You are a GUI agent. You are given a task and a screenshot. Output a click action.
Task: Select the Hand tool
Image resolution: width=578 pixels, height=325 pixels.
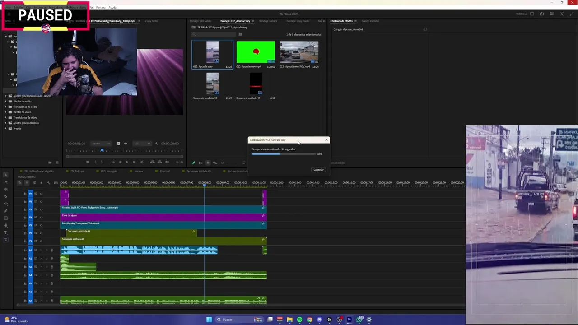(5, 225)
